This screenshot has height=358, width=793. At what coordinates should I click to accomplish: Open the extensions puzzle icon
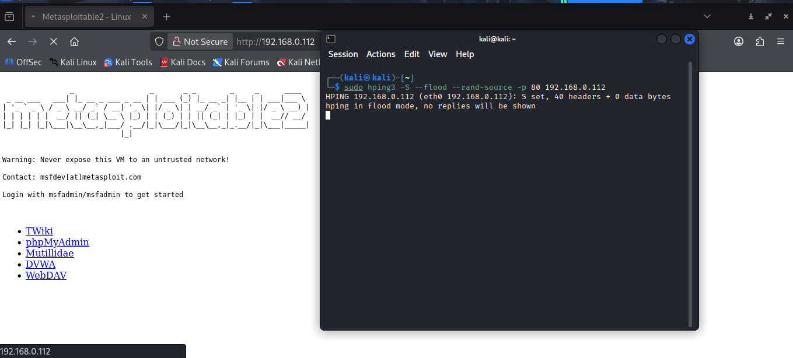(760, 41)
